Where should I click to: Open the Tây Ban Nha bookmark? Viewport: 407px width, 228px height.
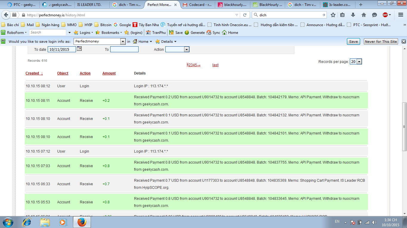(x=146, y=25)
